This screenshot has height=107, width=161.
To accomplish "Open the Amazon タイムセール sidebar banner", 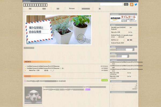I will coord(124,19).
